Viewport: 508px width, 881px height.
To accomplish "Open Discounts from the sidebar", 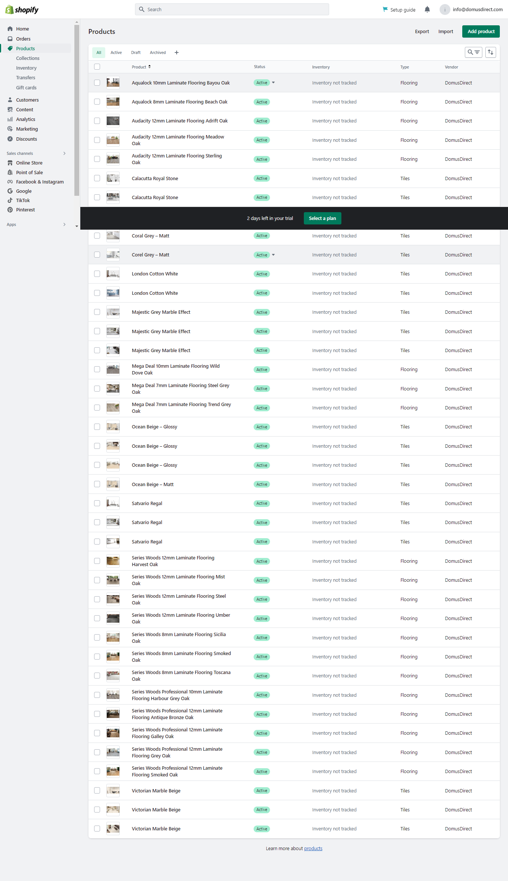I will (26, 139).
